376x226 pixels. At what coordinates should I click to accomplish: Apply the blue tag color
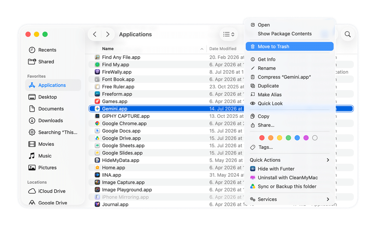pyautogui.click(x=297, y=138)
